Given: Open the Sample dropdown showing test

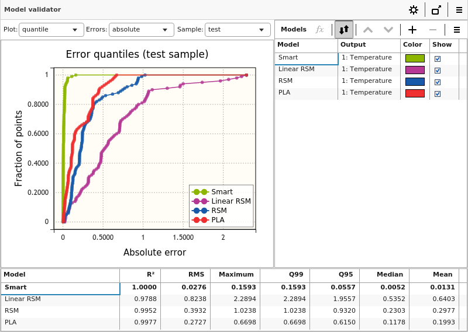Looking at the screenshot, I should point(238,29).
